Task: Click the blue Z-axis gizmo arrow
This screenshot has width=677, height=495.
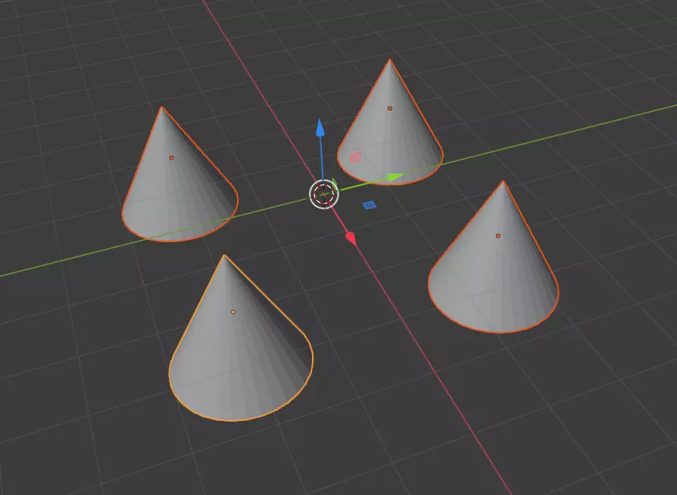Action: [x=320, y=127]
